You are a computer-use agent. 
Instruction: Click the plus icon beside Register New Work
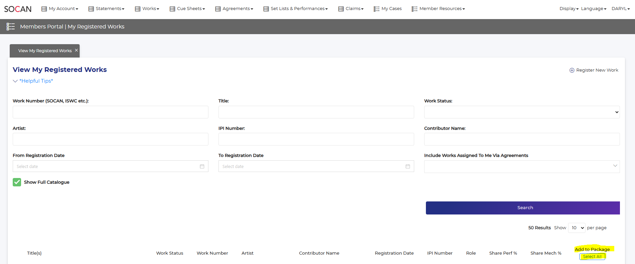tap(572, 70)
